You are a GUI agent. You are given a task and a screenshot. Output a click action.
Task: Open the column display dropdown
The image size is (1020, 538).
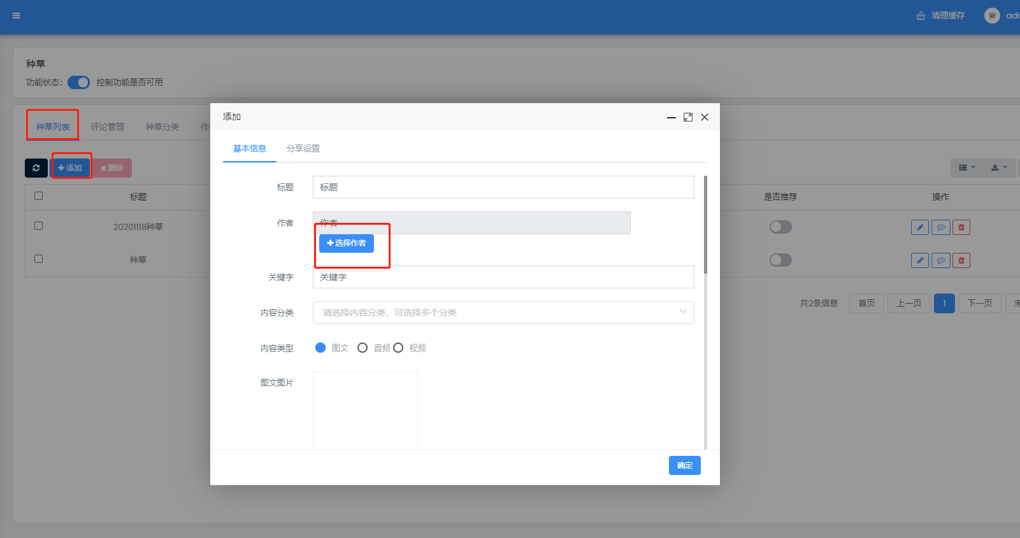point(966,167)
